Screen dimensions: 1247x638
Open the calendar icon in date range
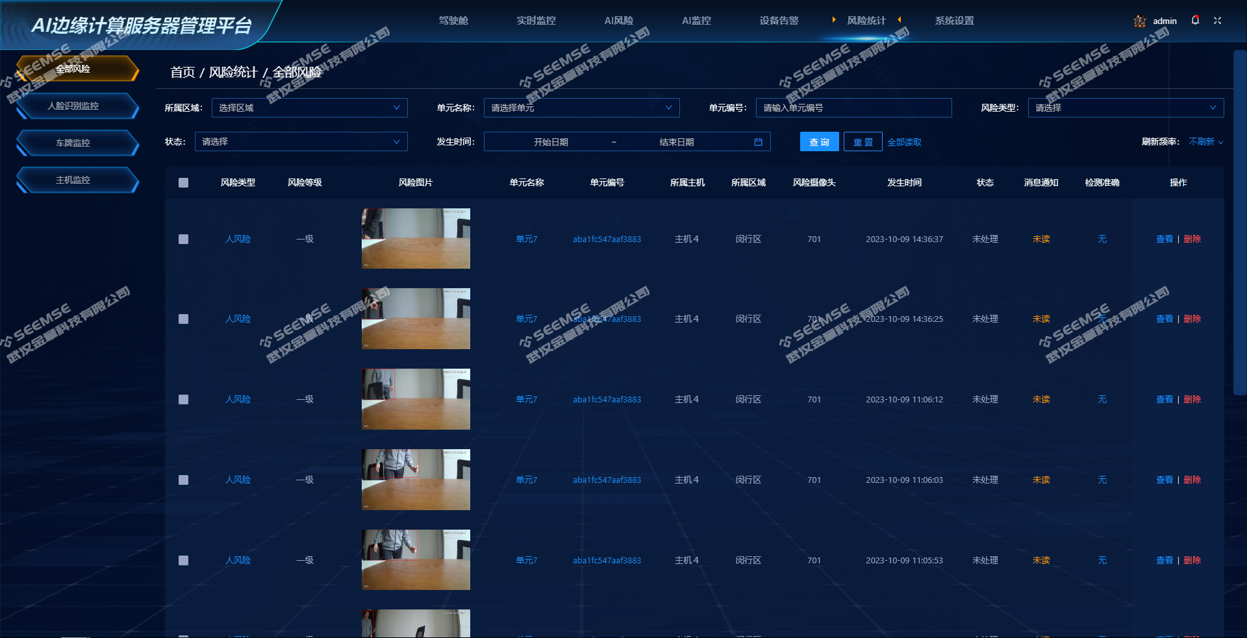click(x=758, y=142)
